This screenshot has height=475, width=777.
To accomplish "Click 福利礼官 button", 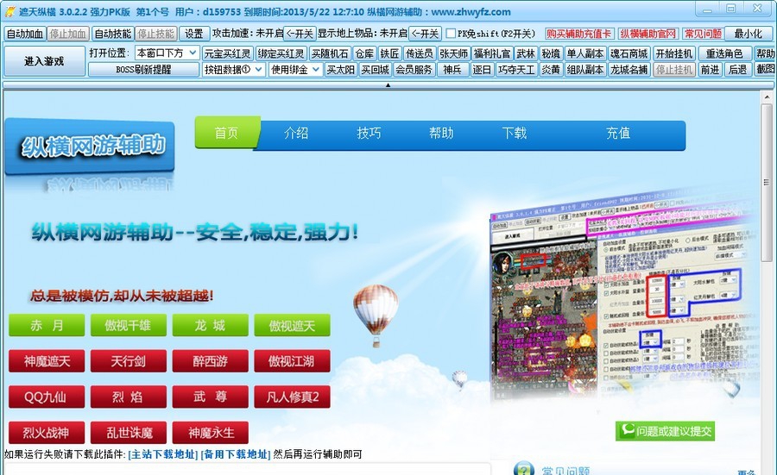I will [492, 53].
